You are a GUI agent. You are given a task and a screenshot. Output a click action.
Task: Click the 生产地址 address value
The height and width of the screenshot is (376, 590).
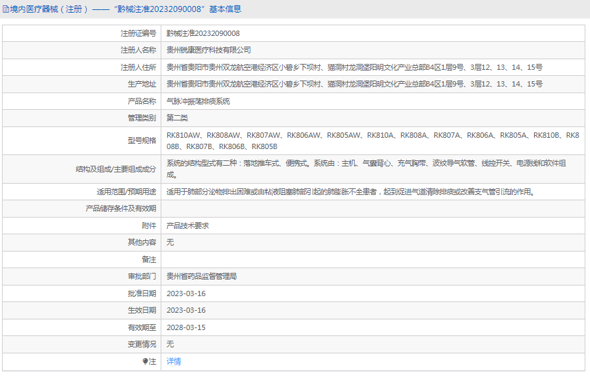(355, 84)
